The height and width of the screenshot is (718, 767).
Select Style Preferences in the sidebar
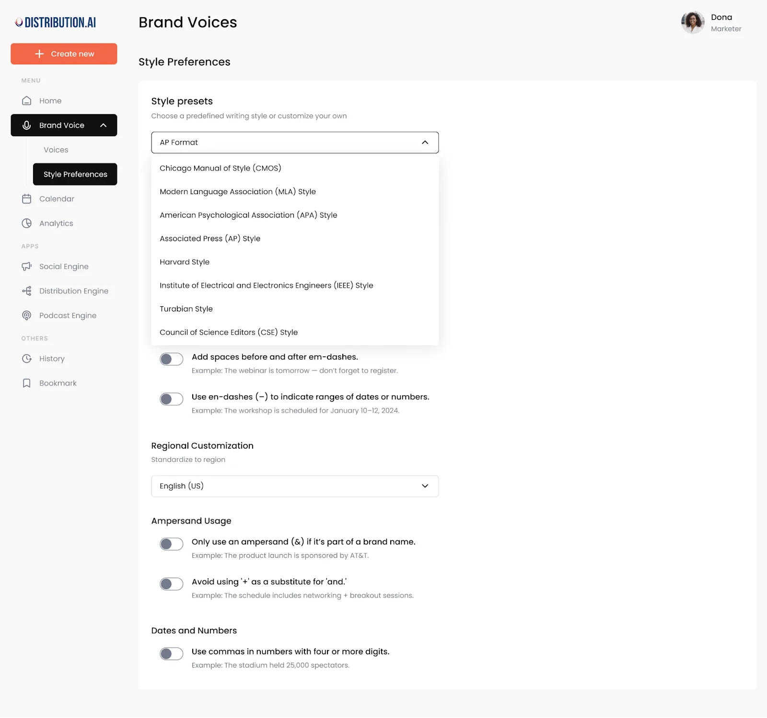(75, 174)
